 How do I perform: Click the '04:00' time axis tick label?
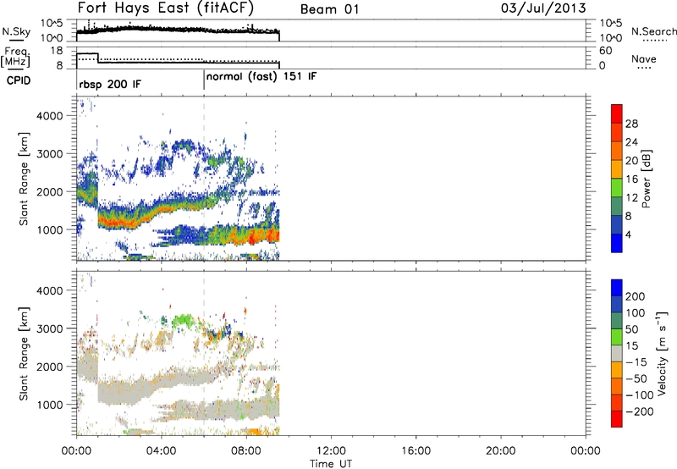coord(162,451)
